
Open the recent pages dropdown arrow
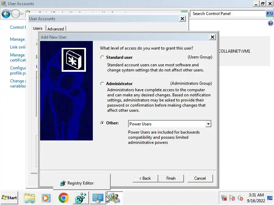pos(22,14)
